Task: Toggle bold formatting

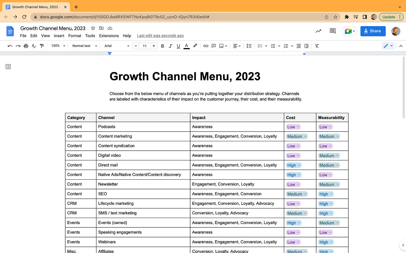Action: click(x=163, y=46)
